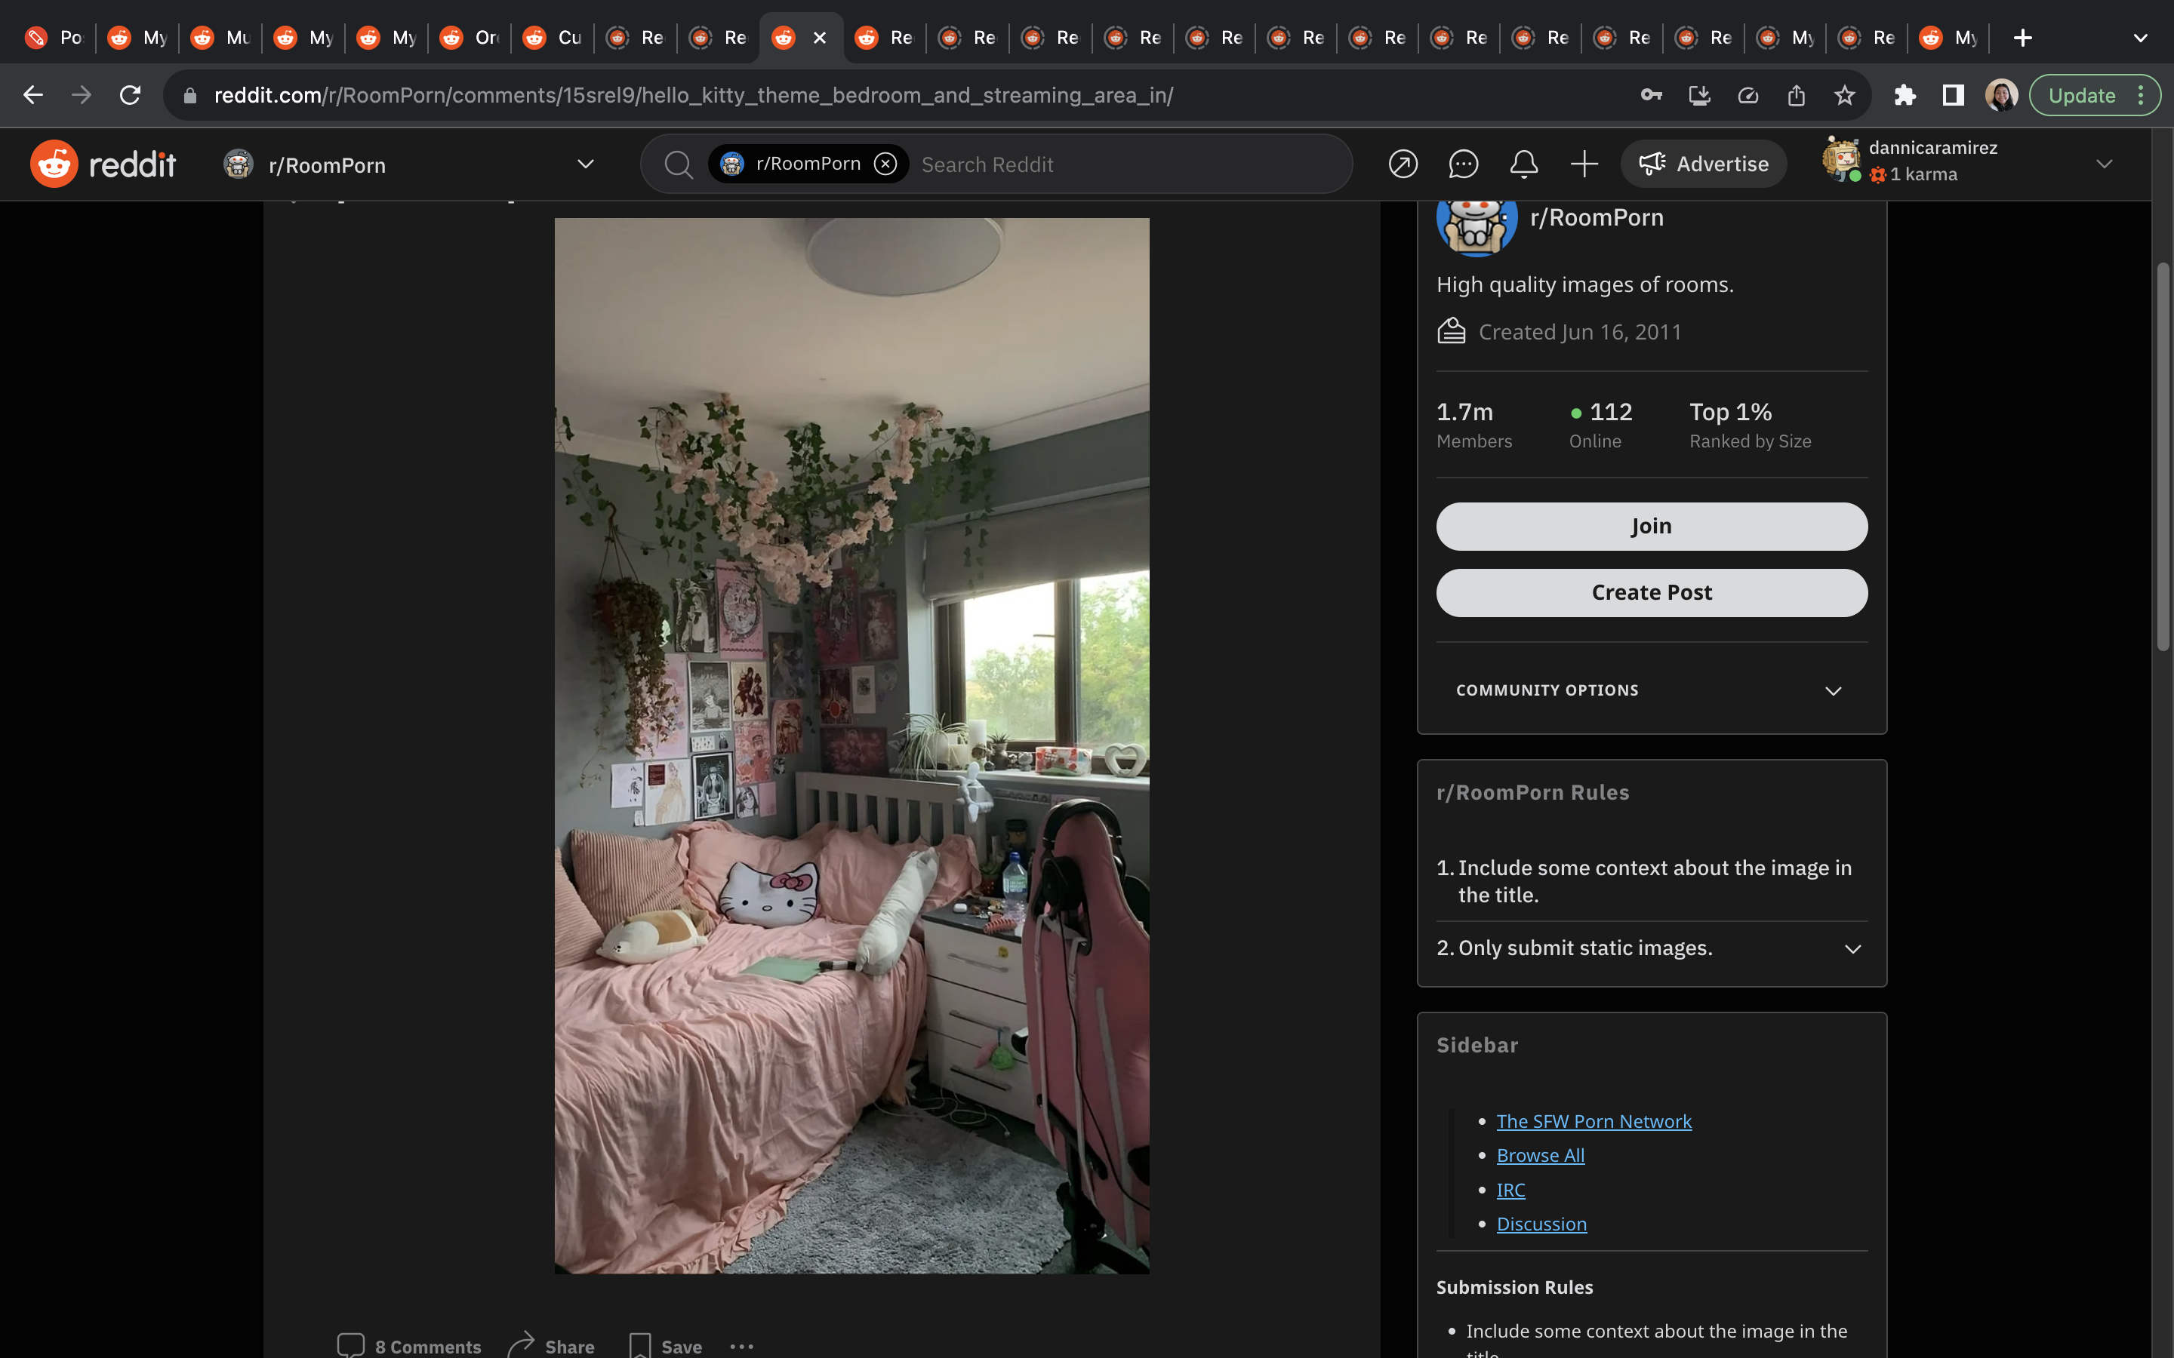
Task: Toggle the browser side panel icon
Action: [1953, 95]
